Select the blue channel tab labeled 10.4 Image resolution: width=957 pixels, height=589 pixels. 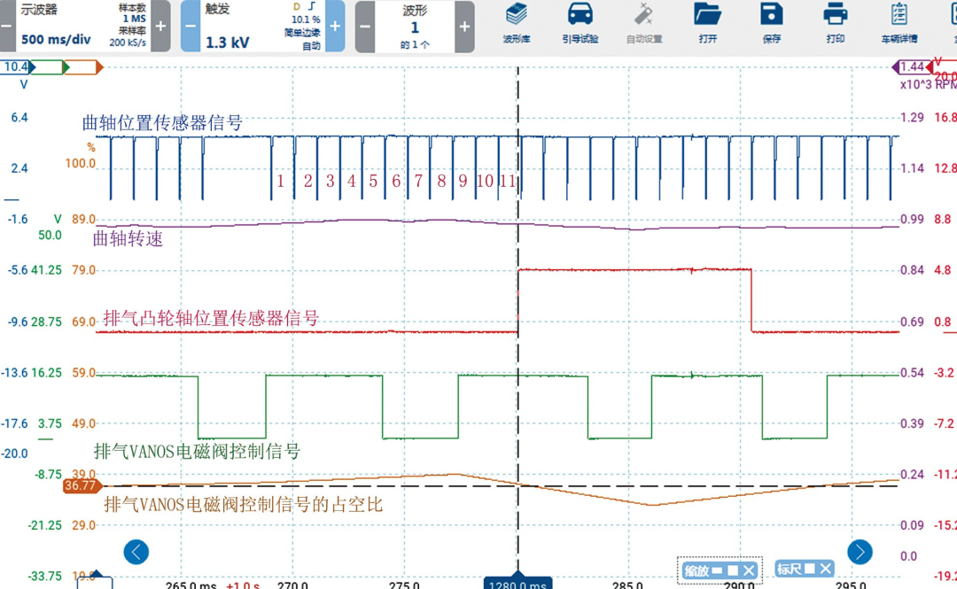(17, 67)
